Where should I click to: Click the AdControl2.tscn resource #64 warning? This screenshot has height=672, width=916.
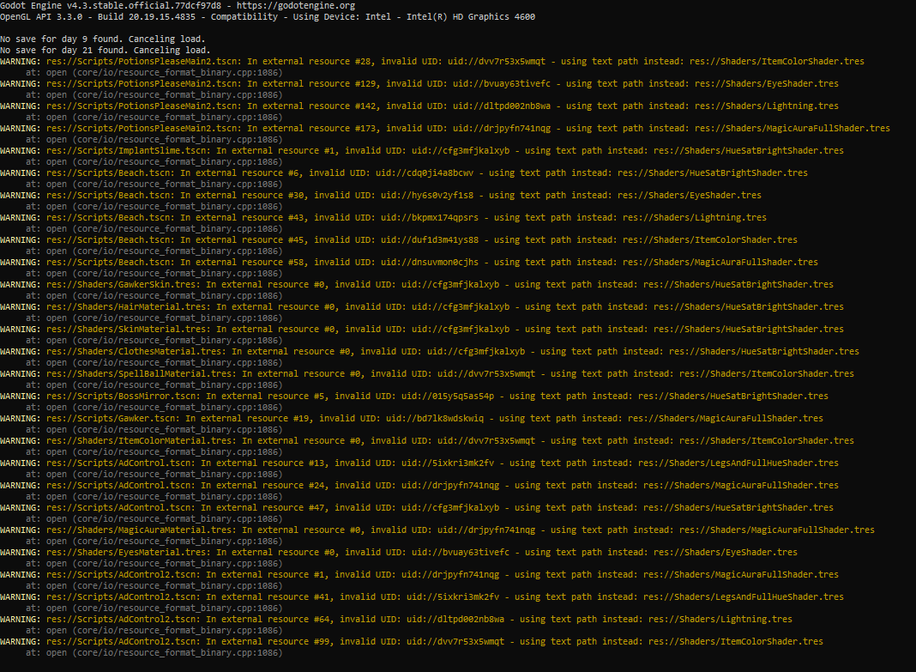(x=396, y=620)
